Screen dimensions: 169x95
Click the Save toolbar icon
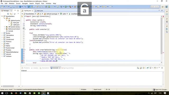tap(11, 7)
